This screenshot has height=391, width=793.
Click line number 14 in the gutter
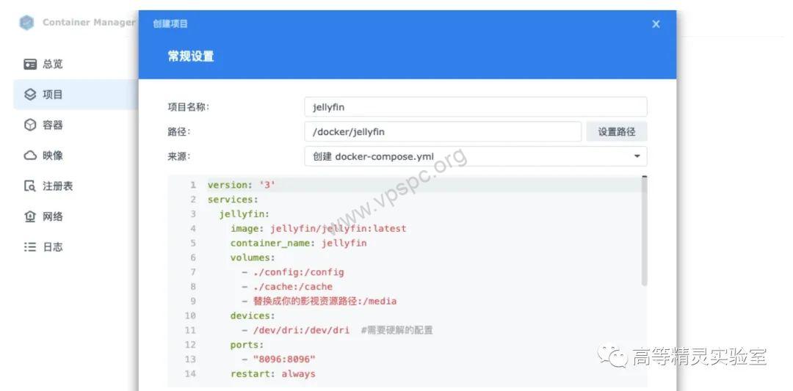(x=190, y=374)
